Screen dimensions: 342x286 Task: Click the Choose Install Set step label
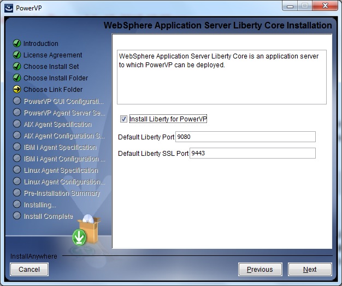tap(51, 66)
